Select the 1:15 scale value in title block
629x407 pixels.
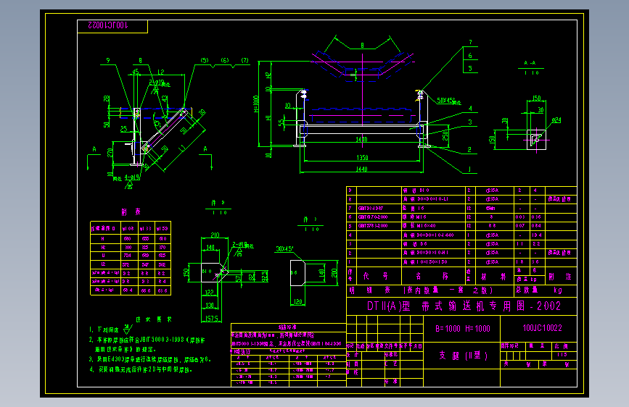[x=562, y=355]
